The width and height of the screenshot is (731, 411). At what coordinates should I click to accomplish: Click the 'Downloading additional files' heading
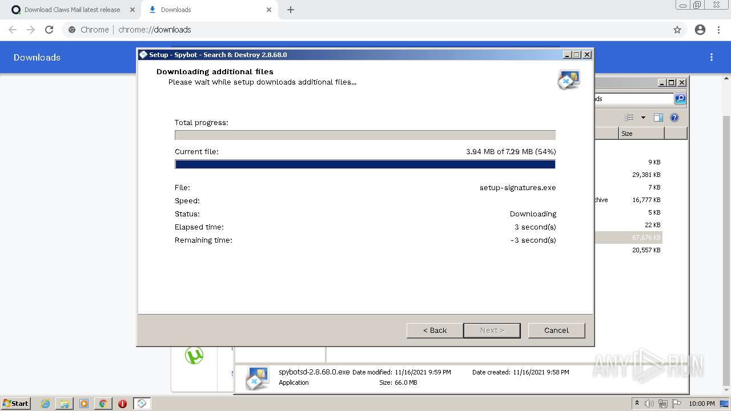215,71
